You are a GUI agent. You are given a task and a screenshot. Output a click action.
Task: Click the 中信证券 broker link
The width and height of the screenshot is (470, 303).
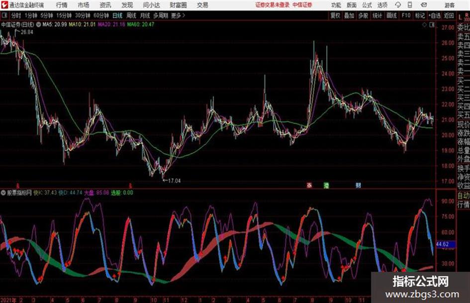click(302, 5)
